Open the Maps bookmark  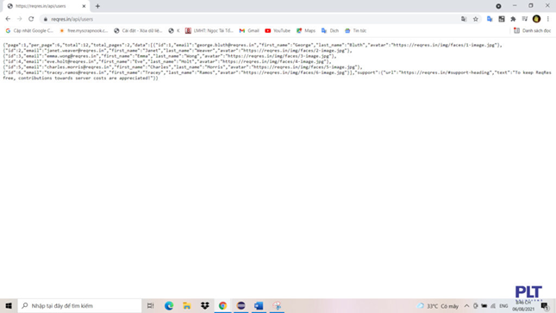click(x=306, y=31)
